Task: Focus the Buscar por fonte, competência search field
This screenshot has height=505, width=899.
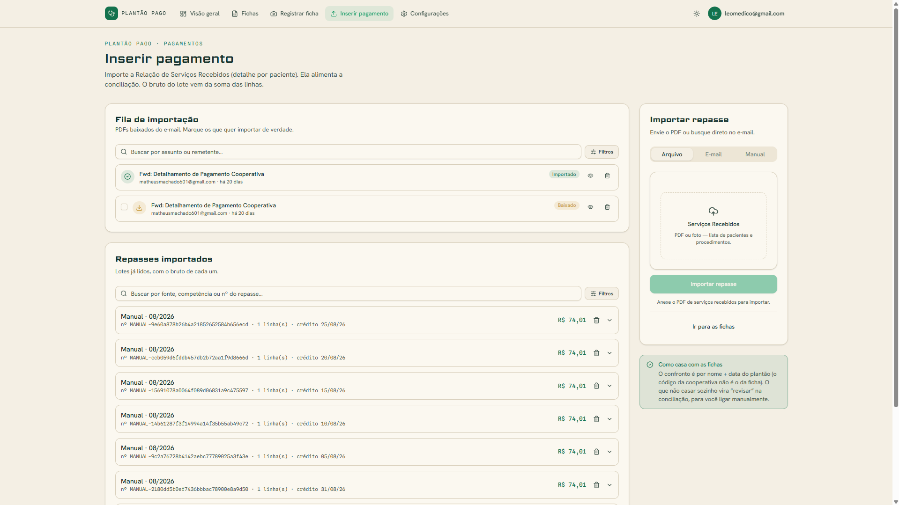Action: pos(348,293)
